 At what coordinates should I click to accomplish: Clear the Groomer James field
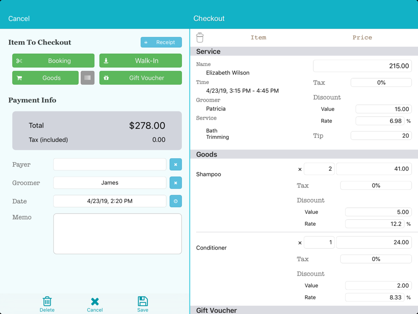(x=176, y=183)
